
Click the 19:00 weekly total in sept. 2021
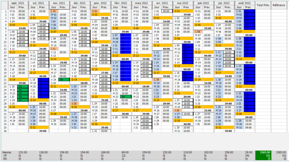(22, 28)
